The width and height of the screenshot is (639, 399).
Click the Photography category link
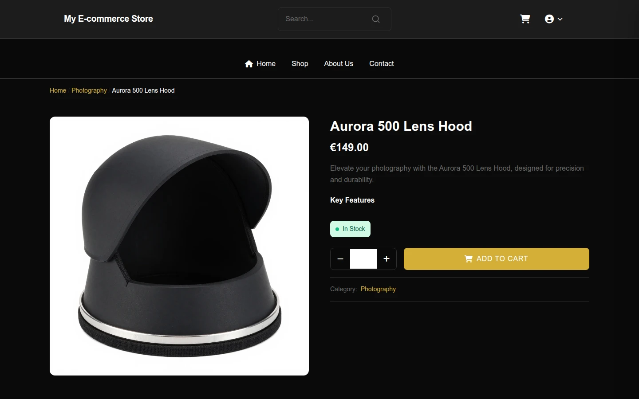(378, 289)
